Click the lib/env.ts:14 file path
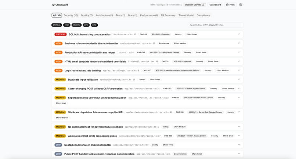The width and height of the screenshot is (296, 159). click(125, 52)
